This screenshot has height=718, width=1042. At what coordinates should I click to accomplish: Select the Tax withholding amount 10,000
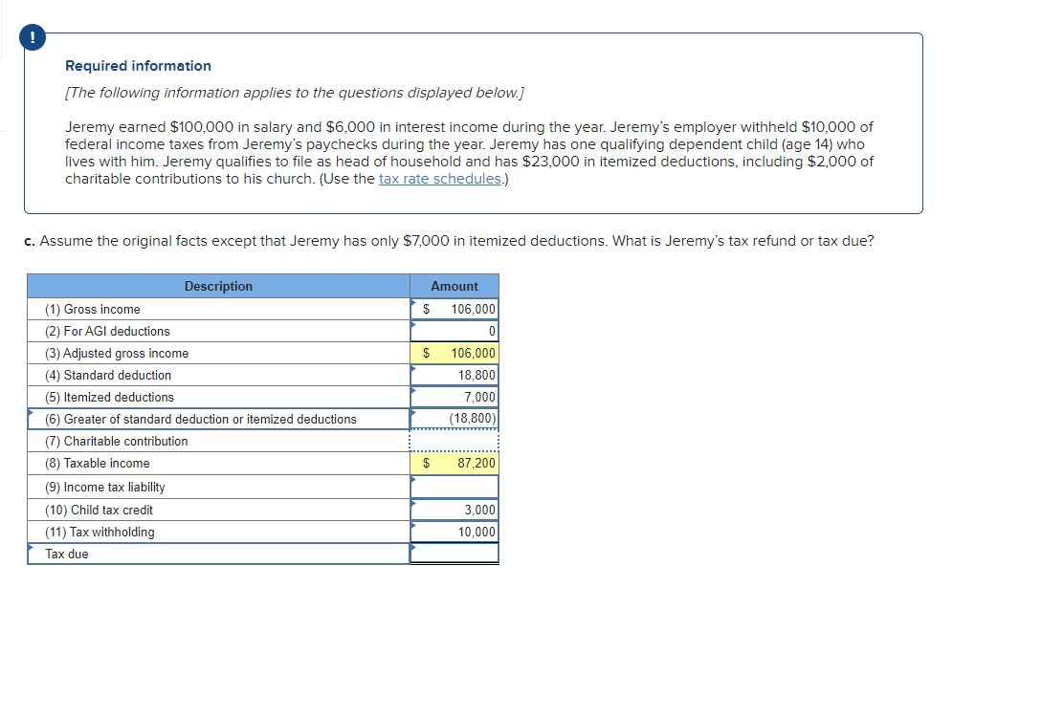point(454,532)
